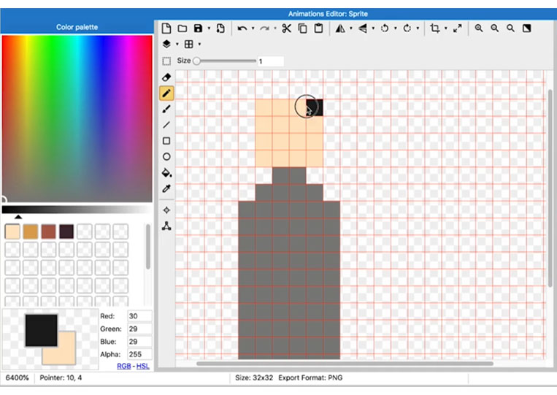Rotate the sprite counterclockwise

385,28
